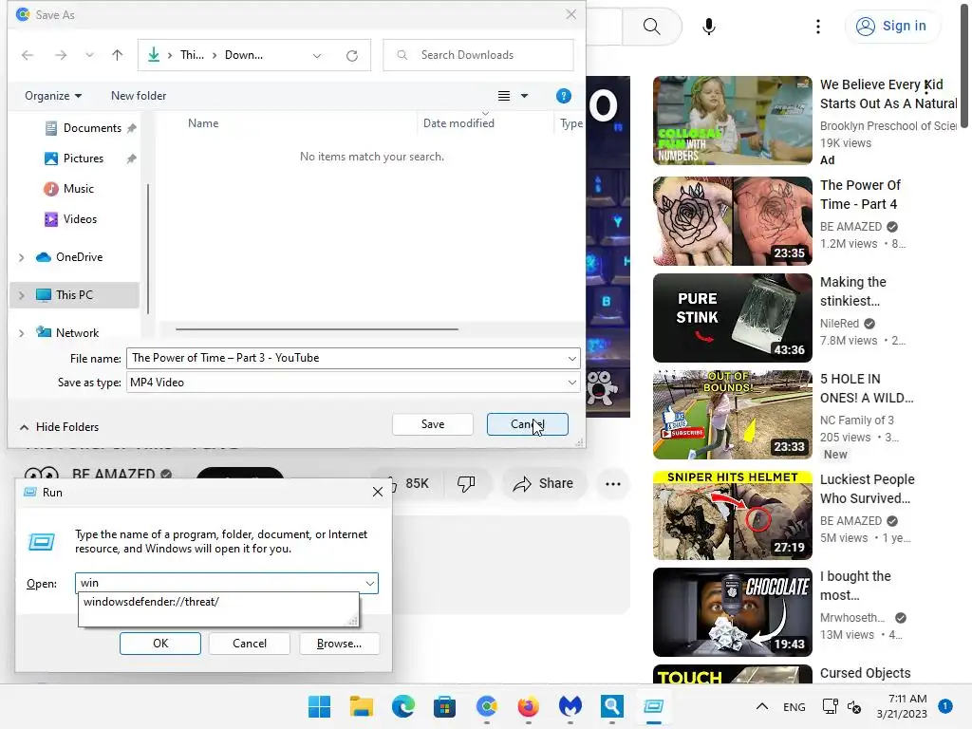972x729 pixels.
Task: Open recent locations chevron in Save As
Action: click(x=89, y=55)
